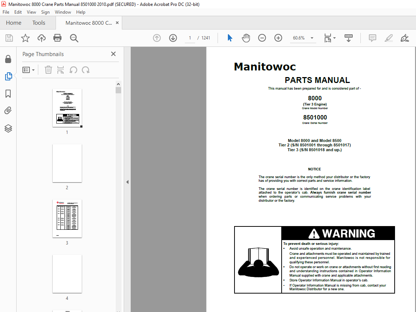This screenshot has height=312, width=416.
Task: Close the Manitowoc 8000 document tab
Action: pyautogui.click(x=117, y=23)
